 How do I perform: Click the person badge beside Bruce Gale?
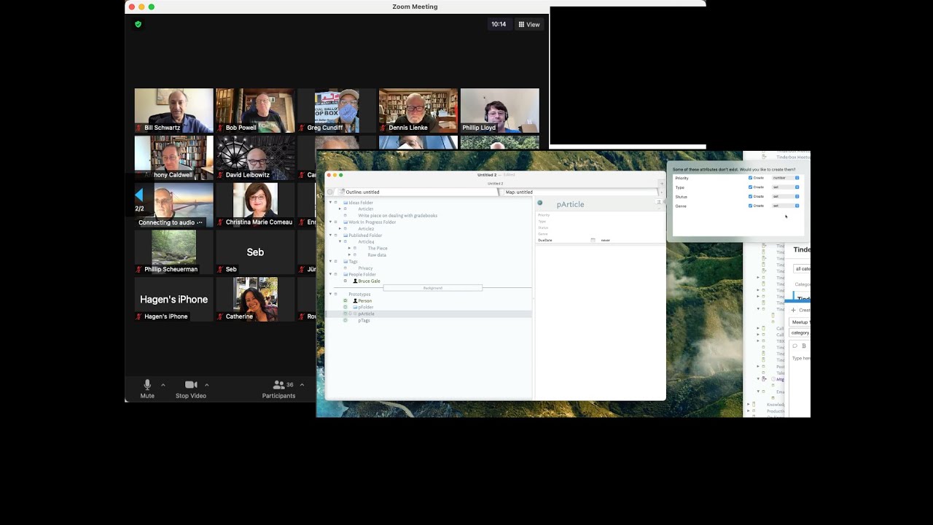(355, 281)
